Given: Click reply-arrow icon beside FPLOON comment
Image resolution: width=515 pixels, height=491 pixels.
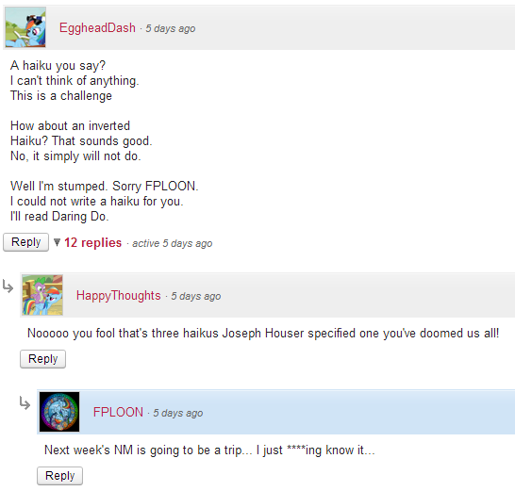Looking at the screenshot, I should tap(25, 403).
